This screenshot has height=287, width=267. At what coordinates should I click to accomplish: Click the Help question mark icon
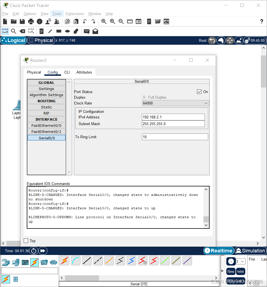262,22
